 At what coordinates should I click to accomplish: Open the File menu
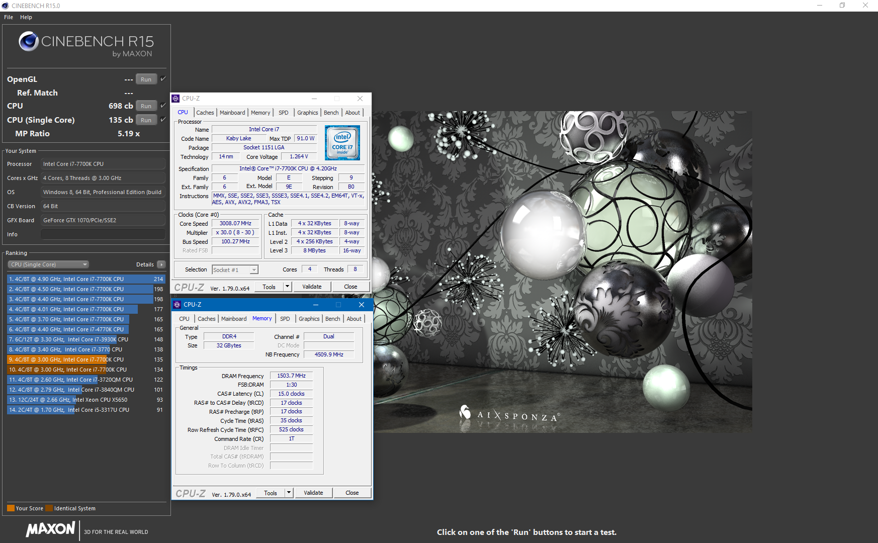[x=9, y=17]
